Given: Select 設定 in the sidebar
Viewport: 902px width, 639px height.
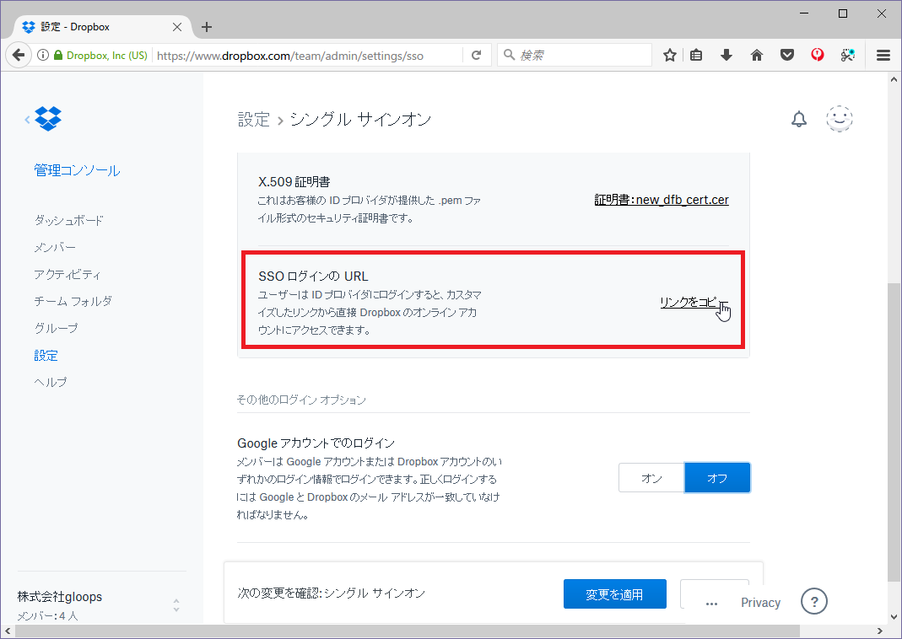Looking at the screenshot, I should pos(46,355).
